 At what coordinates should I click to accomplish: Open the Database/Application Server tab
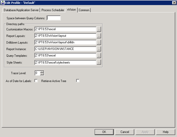pyautogui.click(x=21, y=10)
